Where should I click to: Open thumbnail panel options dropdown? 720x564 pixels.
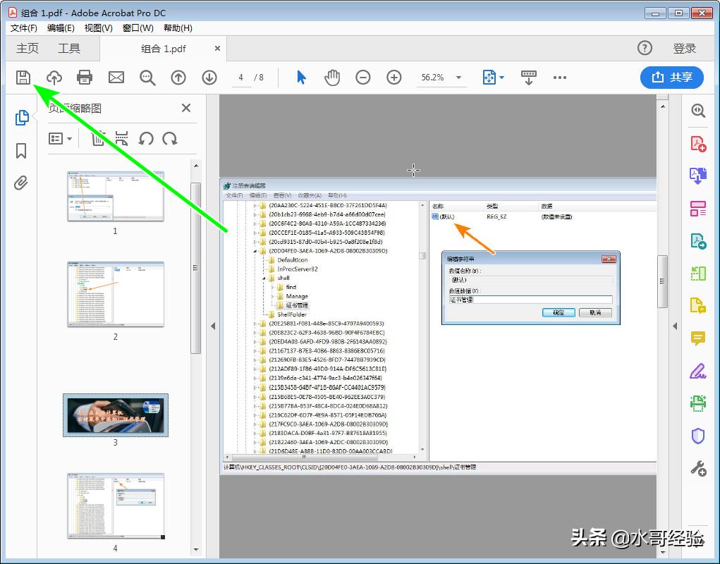point(61,139)
